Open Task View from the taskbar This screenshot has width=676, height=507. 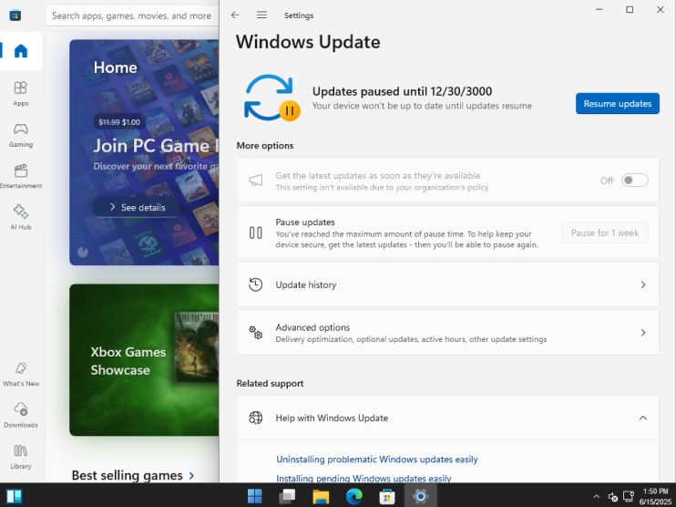(x=287, y=496)
